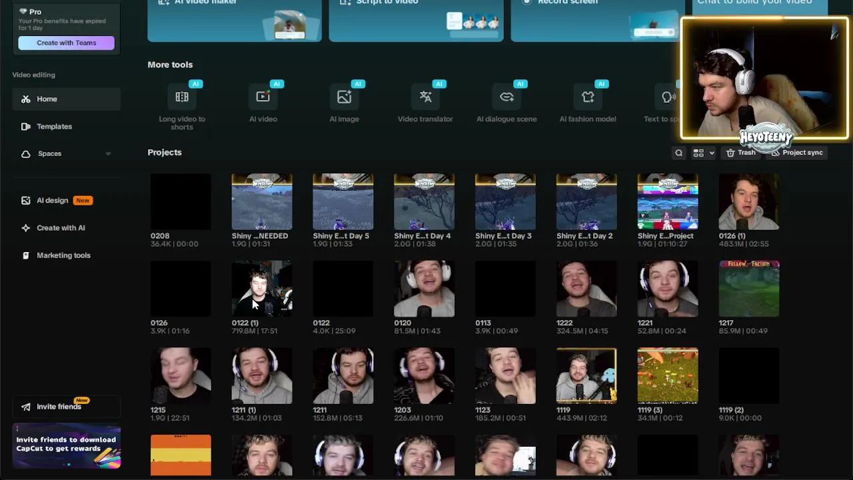The image size is (853, 480).
Task: Open the Shiny Day 5 project thumbnail
Action: 343,201
